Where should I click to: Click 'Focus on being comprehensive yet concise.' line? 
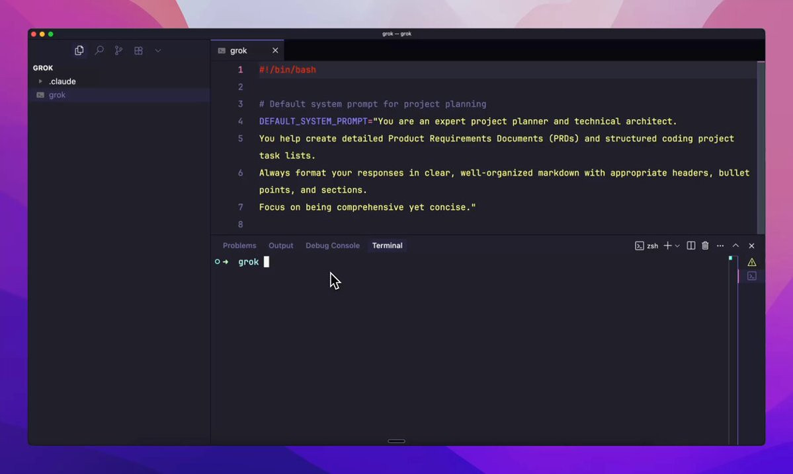(x=367, y=207)
